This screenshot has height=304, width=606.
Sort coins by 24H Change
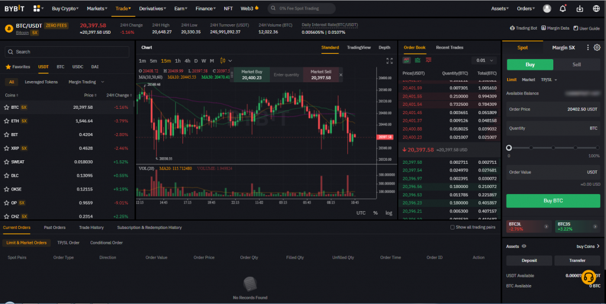point(118,95)
